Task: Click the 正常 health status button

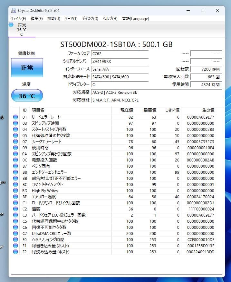Action: point(27,68)
